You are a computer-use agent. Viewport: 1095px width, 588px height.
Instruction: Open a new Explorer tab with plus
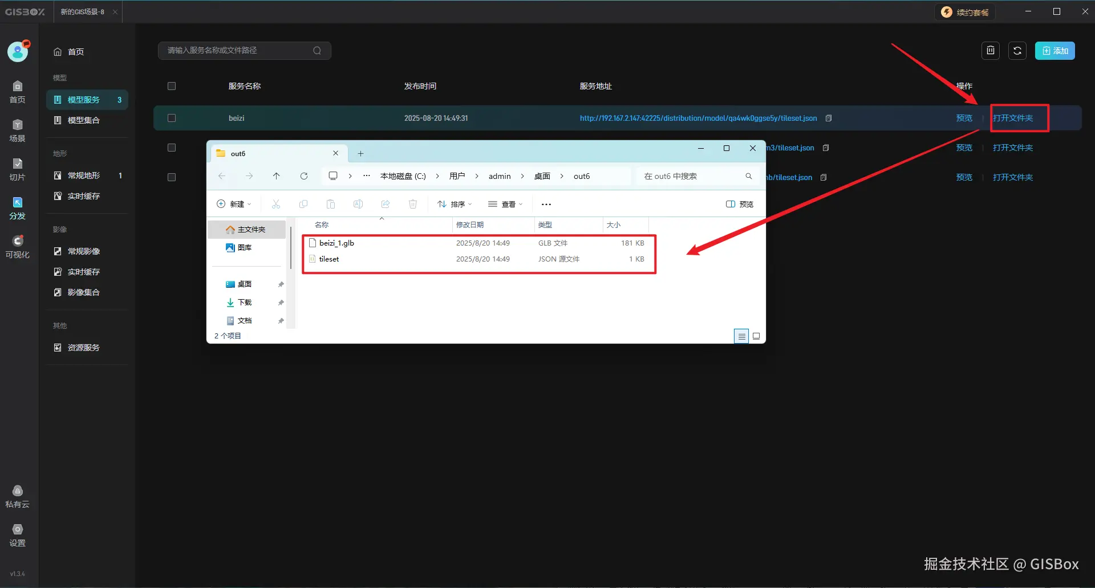(360, 153)
